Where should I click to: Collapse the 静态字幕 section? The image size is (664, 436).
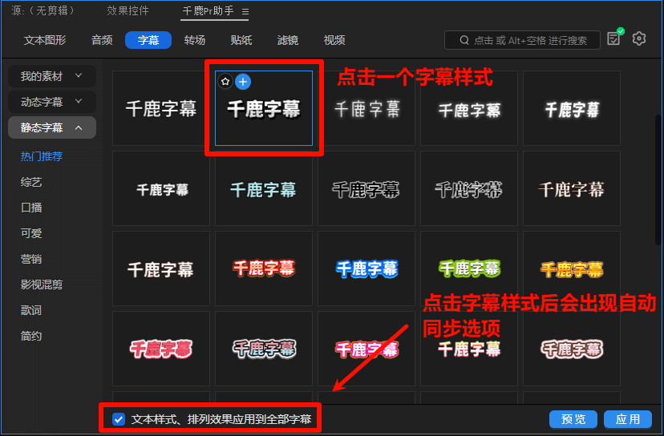(x=52, y=127)
